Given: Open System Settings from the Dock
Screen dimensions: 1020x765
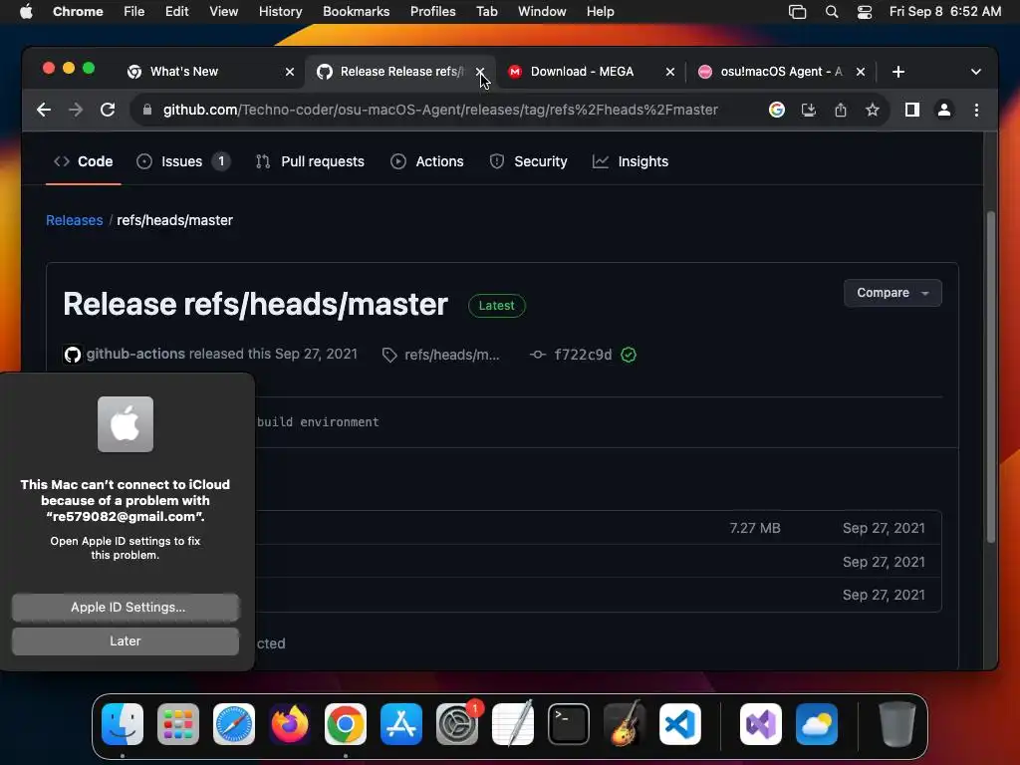Looking at the screenshot, I should point(457,724).
